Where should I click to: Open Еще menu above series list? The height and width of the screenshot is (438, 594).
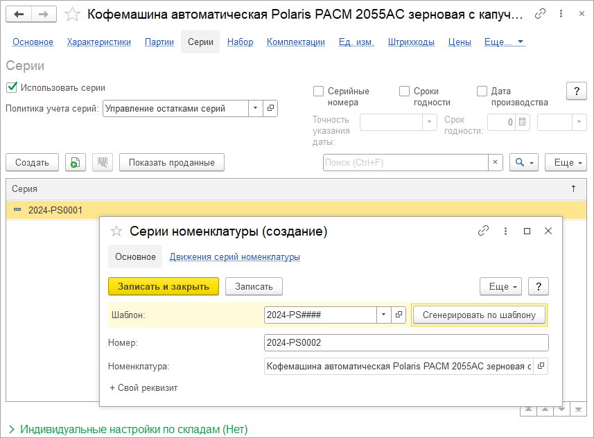click(566, 163)
